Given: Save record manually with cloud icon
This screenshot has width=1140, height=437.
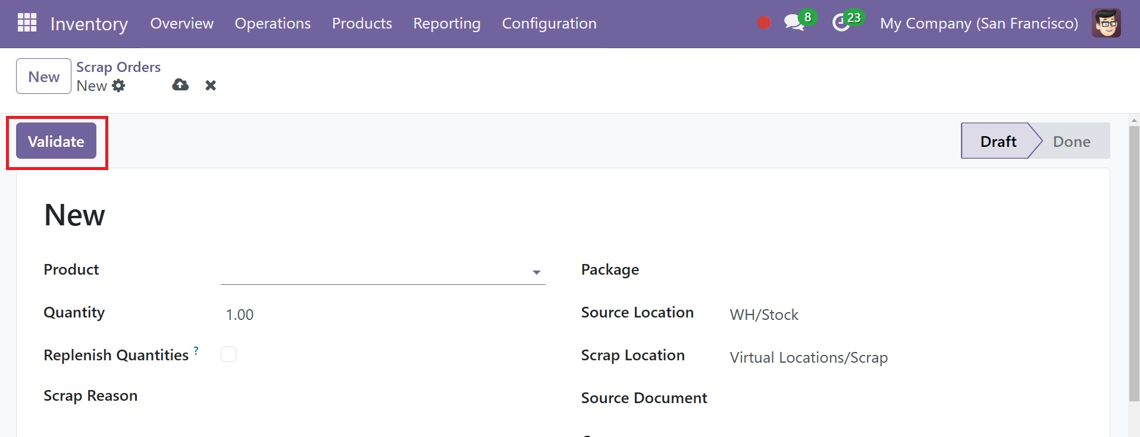Looking at the screenshot, I should tap(180, 85).
